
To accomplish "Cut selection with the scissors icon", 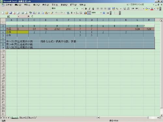I will [x=39, y=13].
